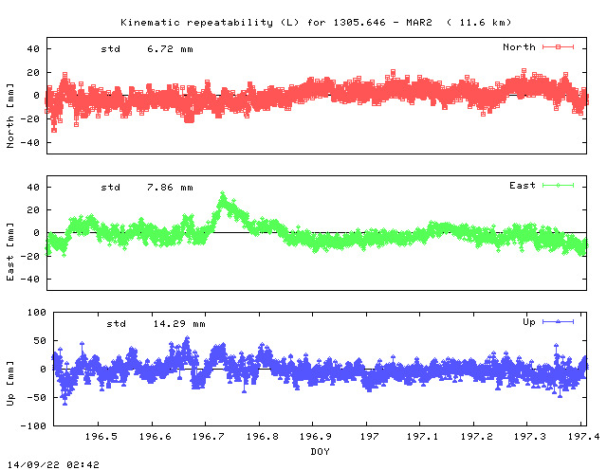Screen dimensions: 607x470
Task: Click the '6.72 mm' std value
Action: pos(170,49)
